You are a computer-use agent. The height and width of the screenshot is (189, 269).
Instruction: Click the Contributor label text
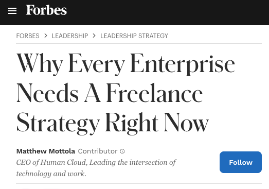point(98,151)
